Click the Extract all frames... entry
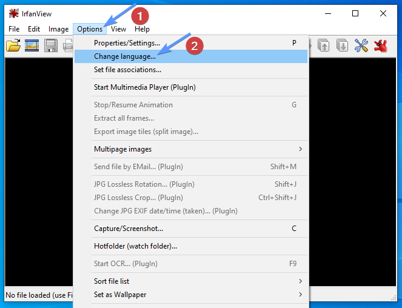The height and width of the screenshot is (308, 402). tap(191, 118)
